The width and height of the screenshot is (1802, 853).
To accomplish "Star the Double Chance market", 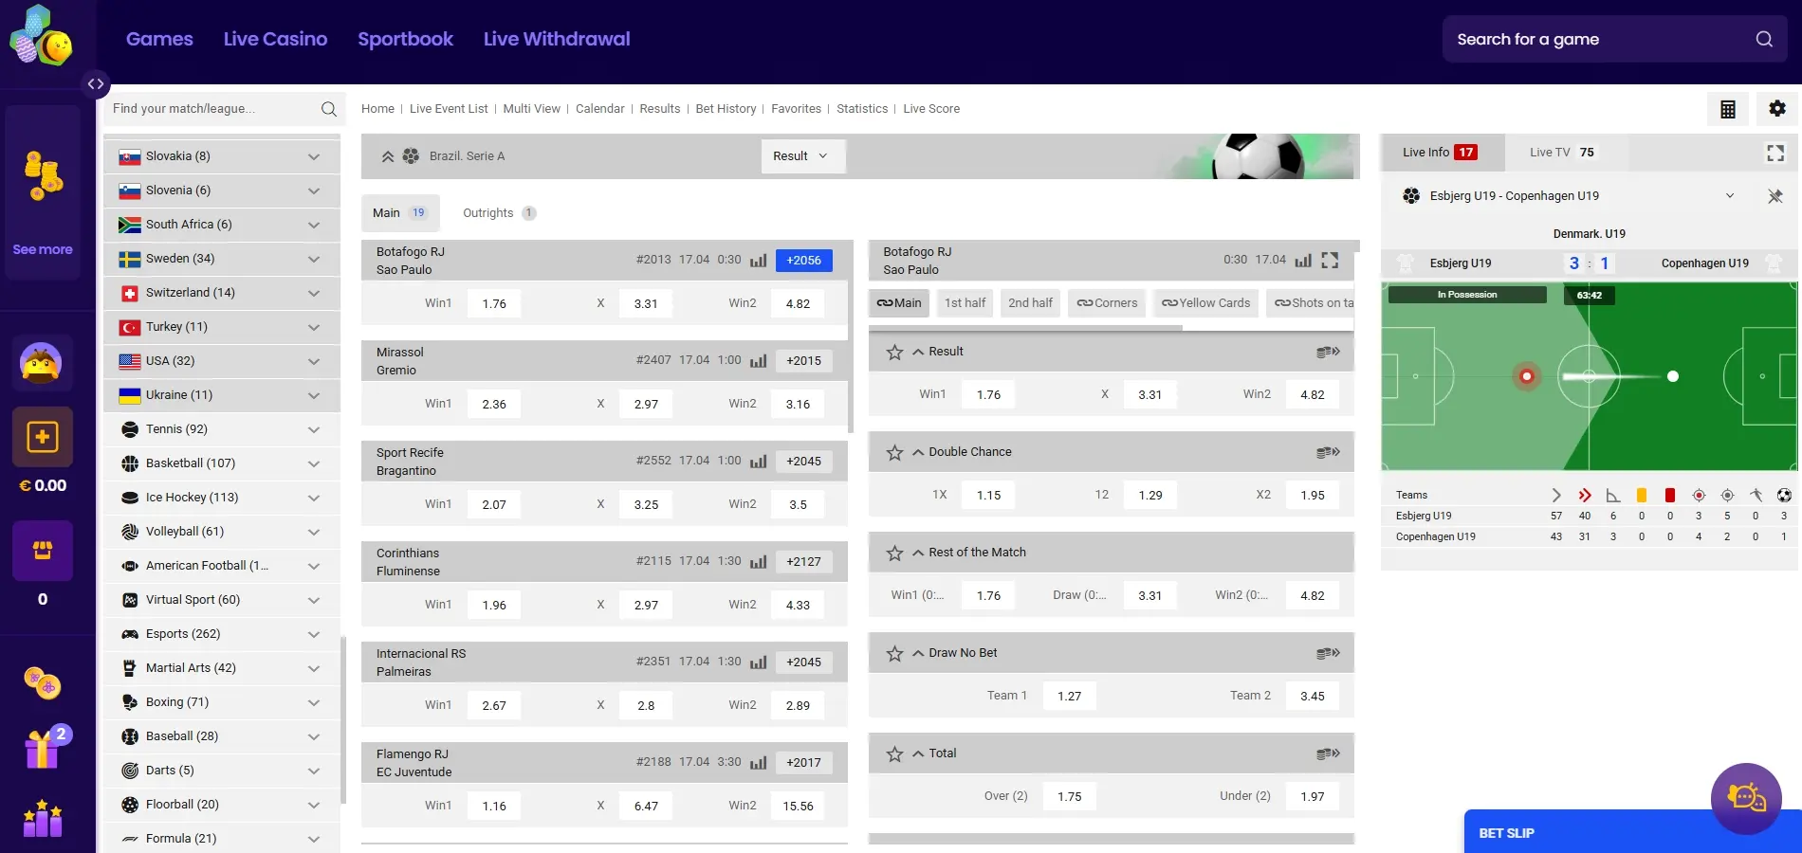I will pyautogui.click(x=893, y=452).
